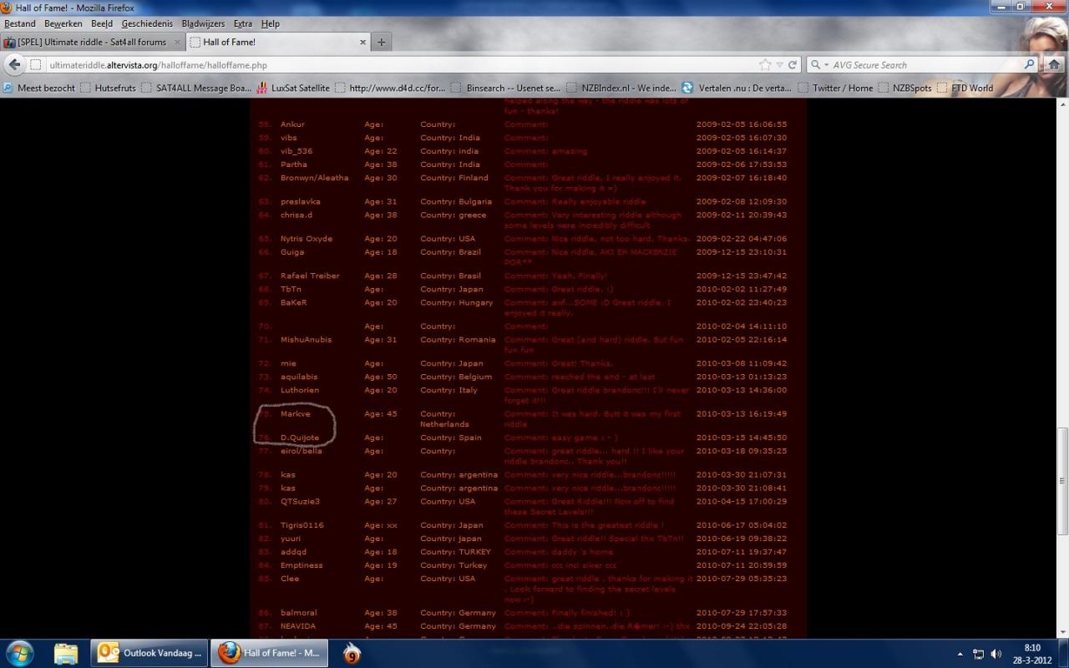The height and width of the screenshot is (668, 1069).
Task: Open the SAT4ALL Message Board bookmark
Action: [x=196, y=88]
